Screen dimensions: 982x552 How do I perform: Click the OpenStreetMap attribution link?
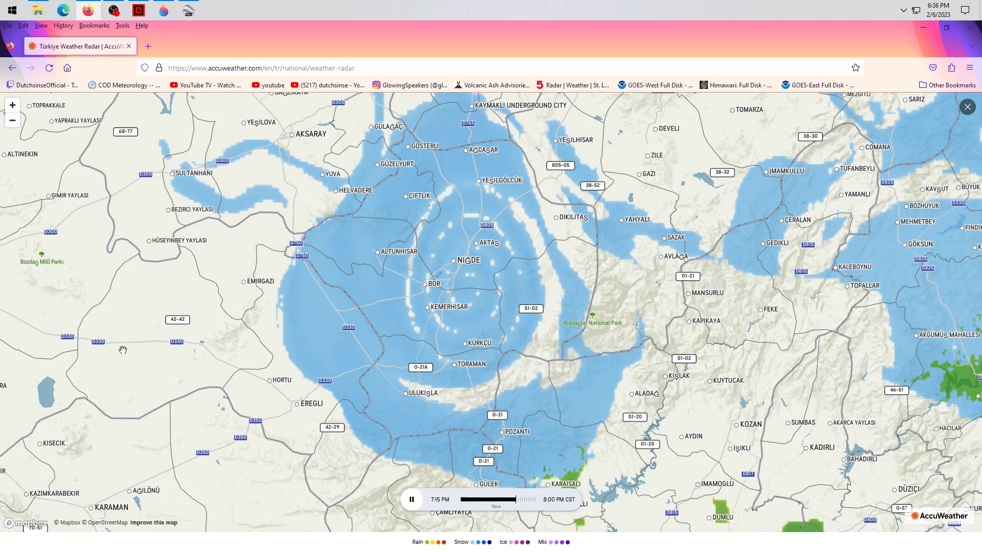pyautogui.click(x=105, y=523)
